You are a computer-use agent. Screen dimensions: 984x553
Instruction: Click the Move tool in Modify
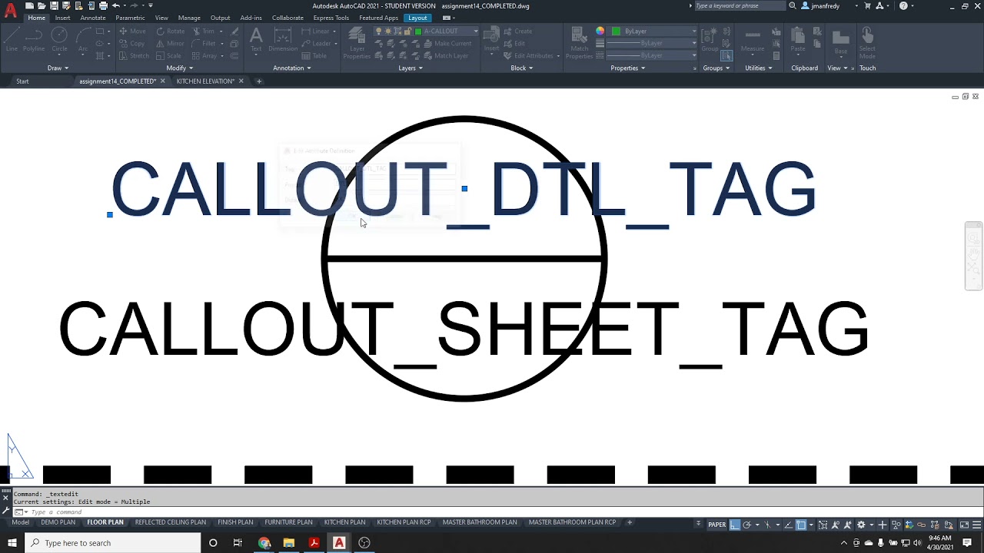pos(132,31)
